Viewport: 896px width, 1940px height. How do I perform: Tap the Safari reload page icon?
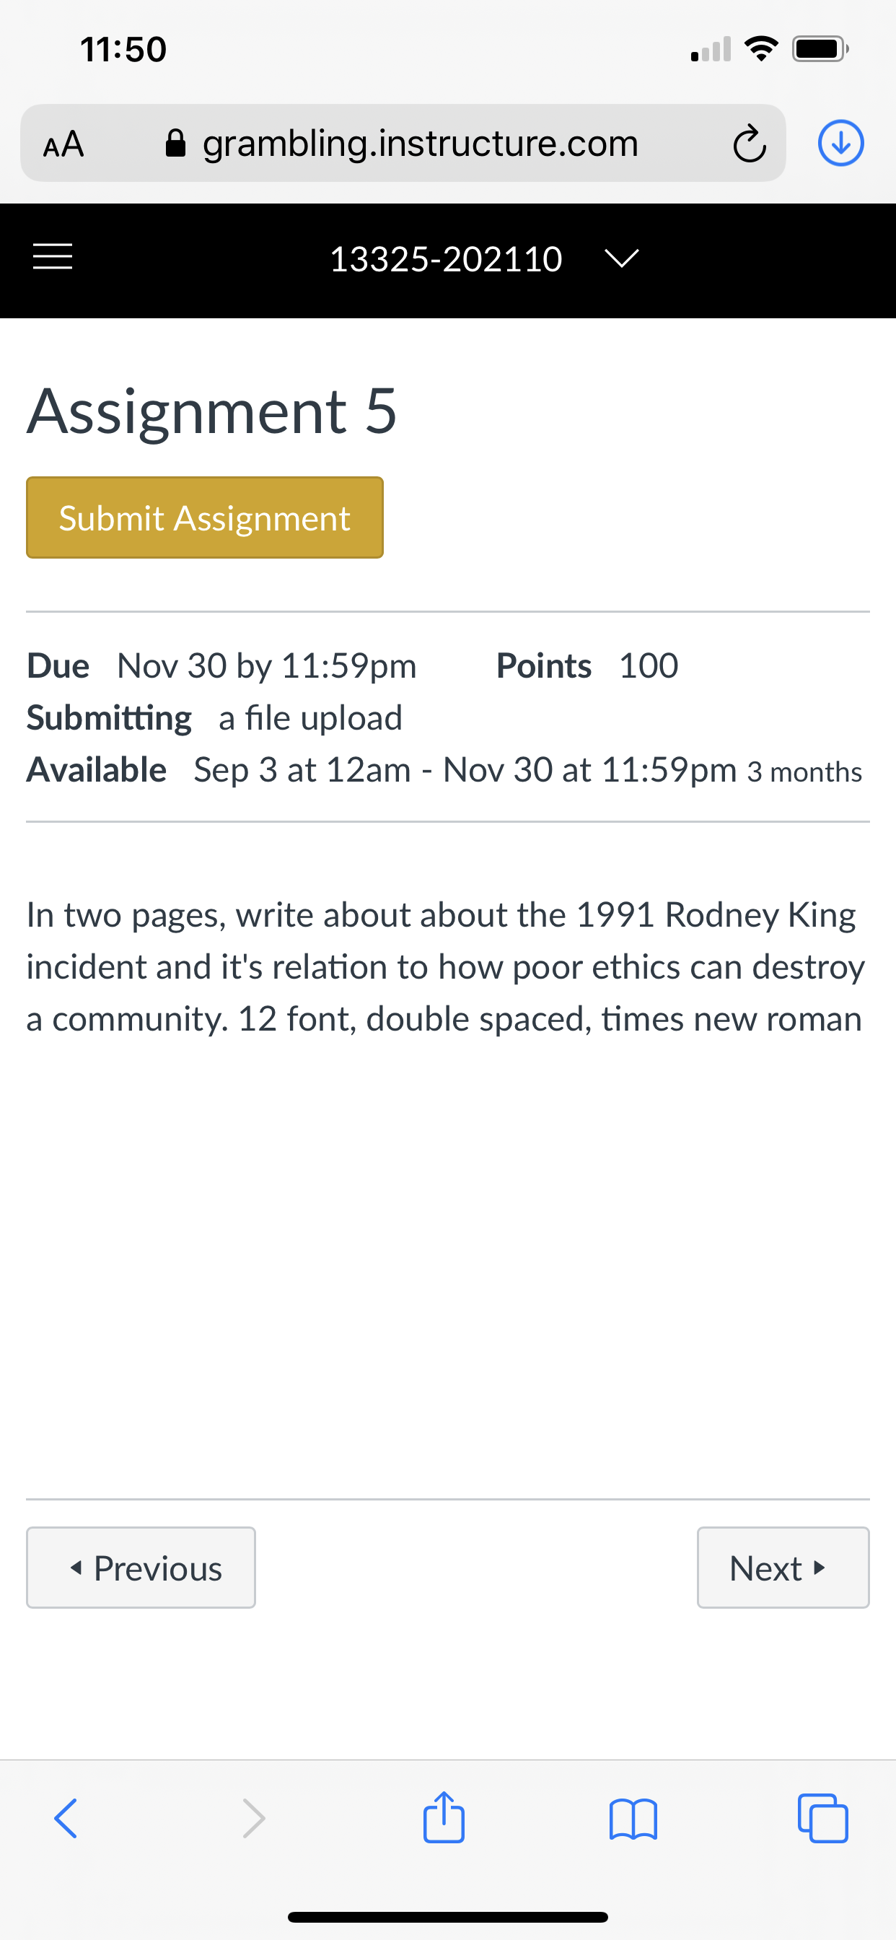749,143
